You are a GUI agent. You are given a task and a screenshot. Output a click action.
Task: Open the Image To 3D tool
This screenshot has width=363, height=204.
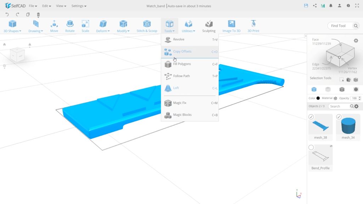click(x=231, y=26)
